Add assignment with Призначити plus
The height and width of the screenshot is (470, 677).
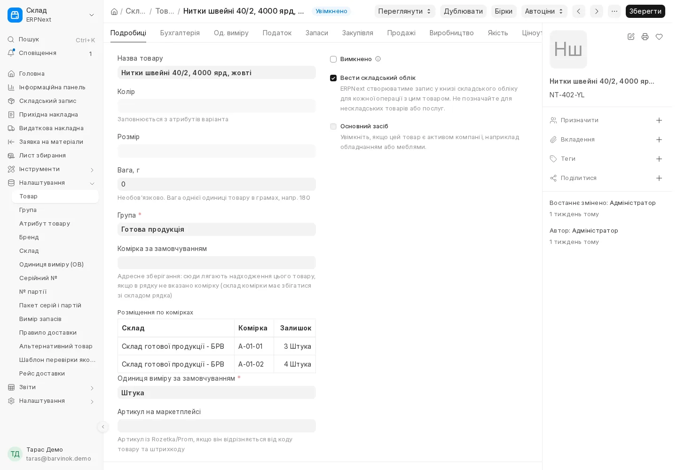pyautogui.click(x=659, y=120)
